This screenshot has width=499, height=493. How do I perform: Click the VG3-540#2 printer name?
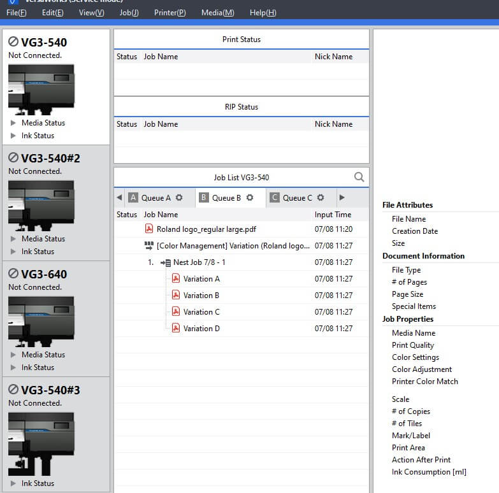(x=50, y=158)
